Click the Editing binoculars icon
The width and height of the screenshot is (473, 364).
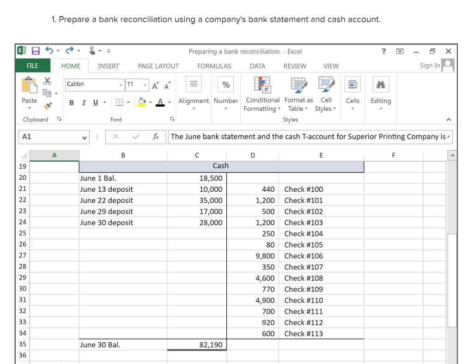(x=381, y=85)
